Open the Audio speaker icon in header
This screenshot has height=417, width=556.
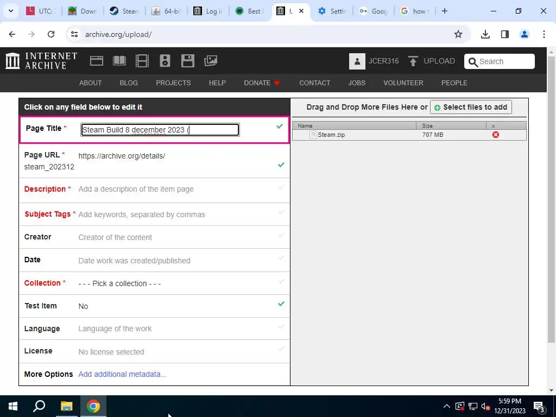[165, 61]
